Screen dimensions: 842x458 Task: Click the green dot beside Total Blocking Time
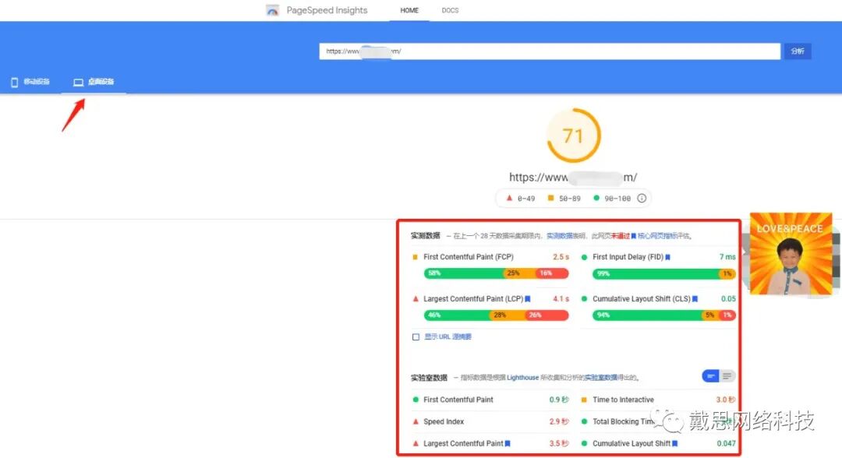584,421
